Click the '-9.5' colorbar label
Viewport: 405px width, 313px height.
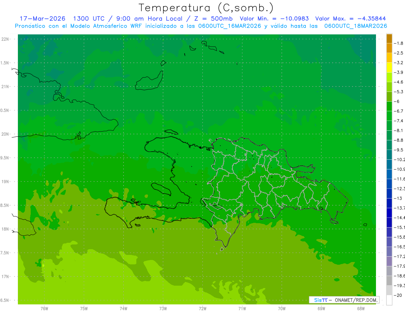click(x=399, y=150)
